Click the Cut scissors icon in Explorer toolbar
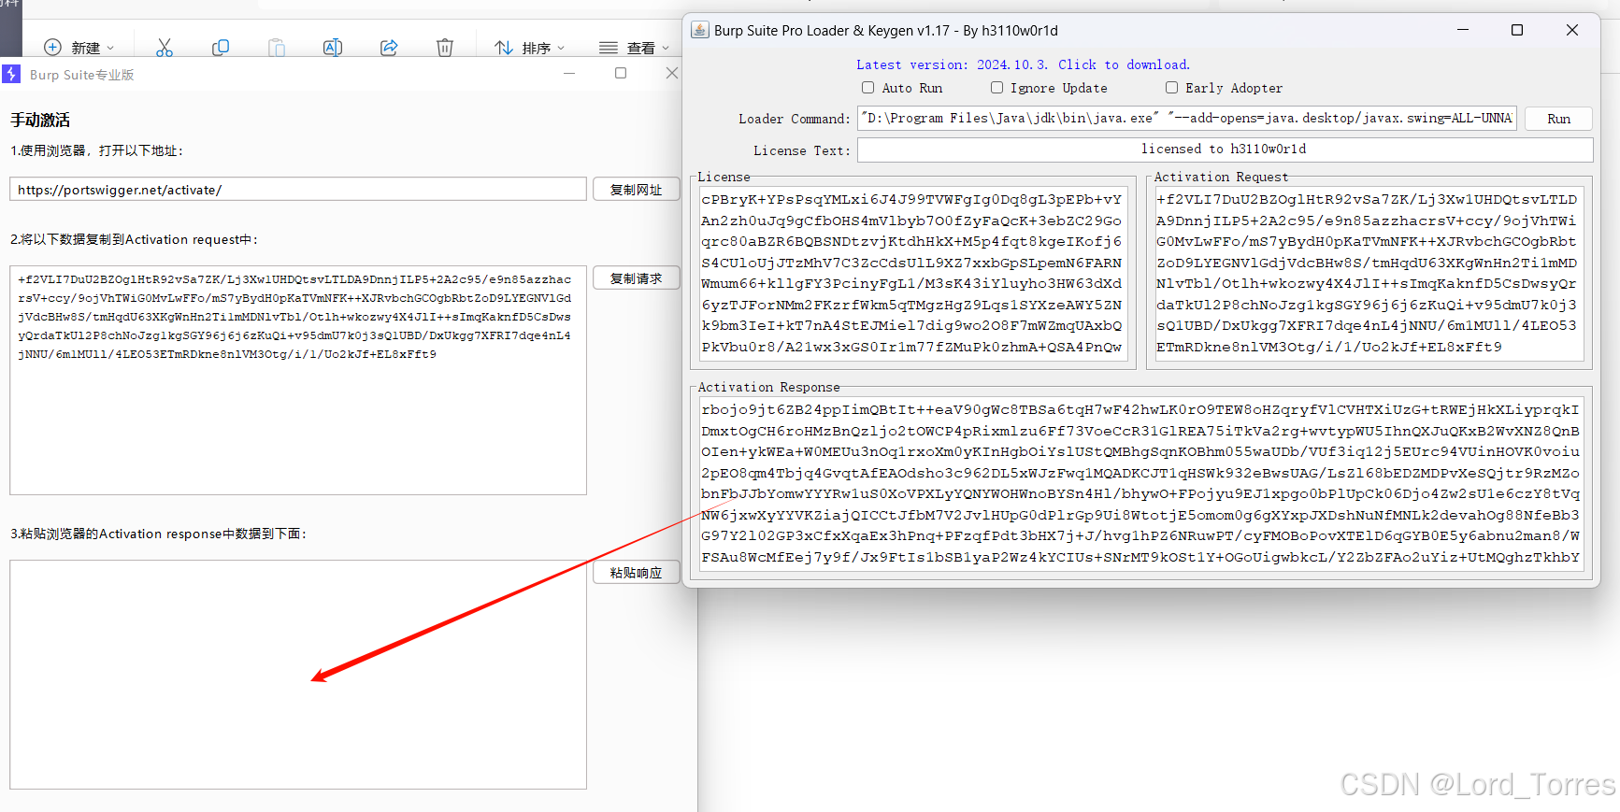 tap(165, 48)
